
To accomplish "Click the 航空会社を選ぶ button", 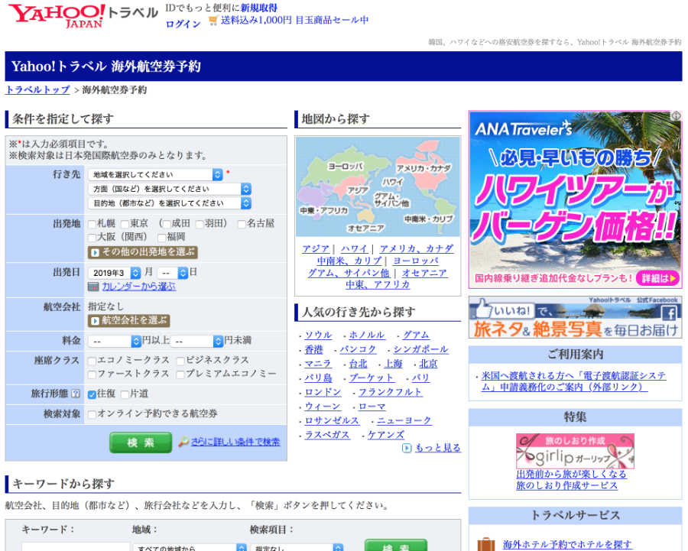I will click(x=129, y=320).
